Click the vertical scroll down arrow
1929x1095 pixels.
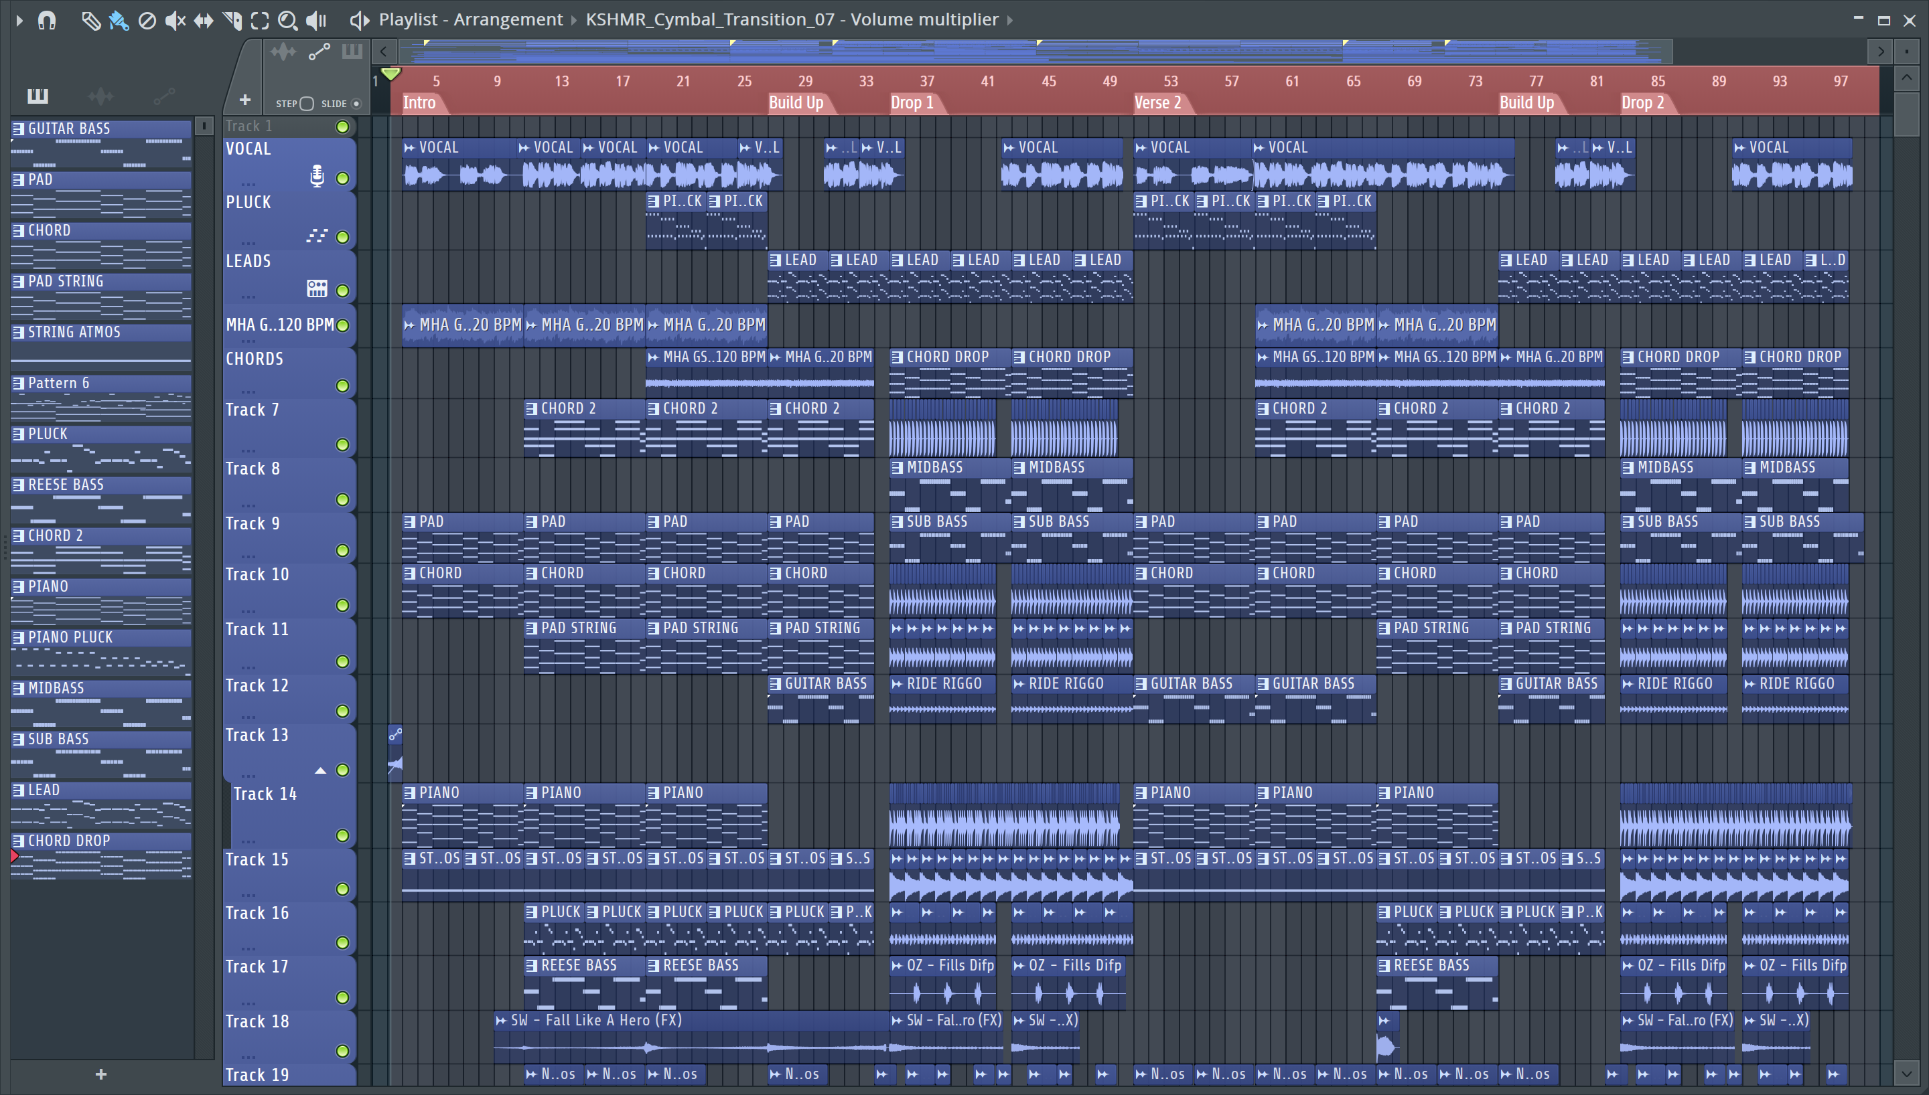[1906, 1073]
